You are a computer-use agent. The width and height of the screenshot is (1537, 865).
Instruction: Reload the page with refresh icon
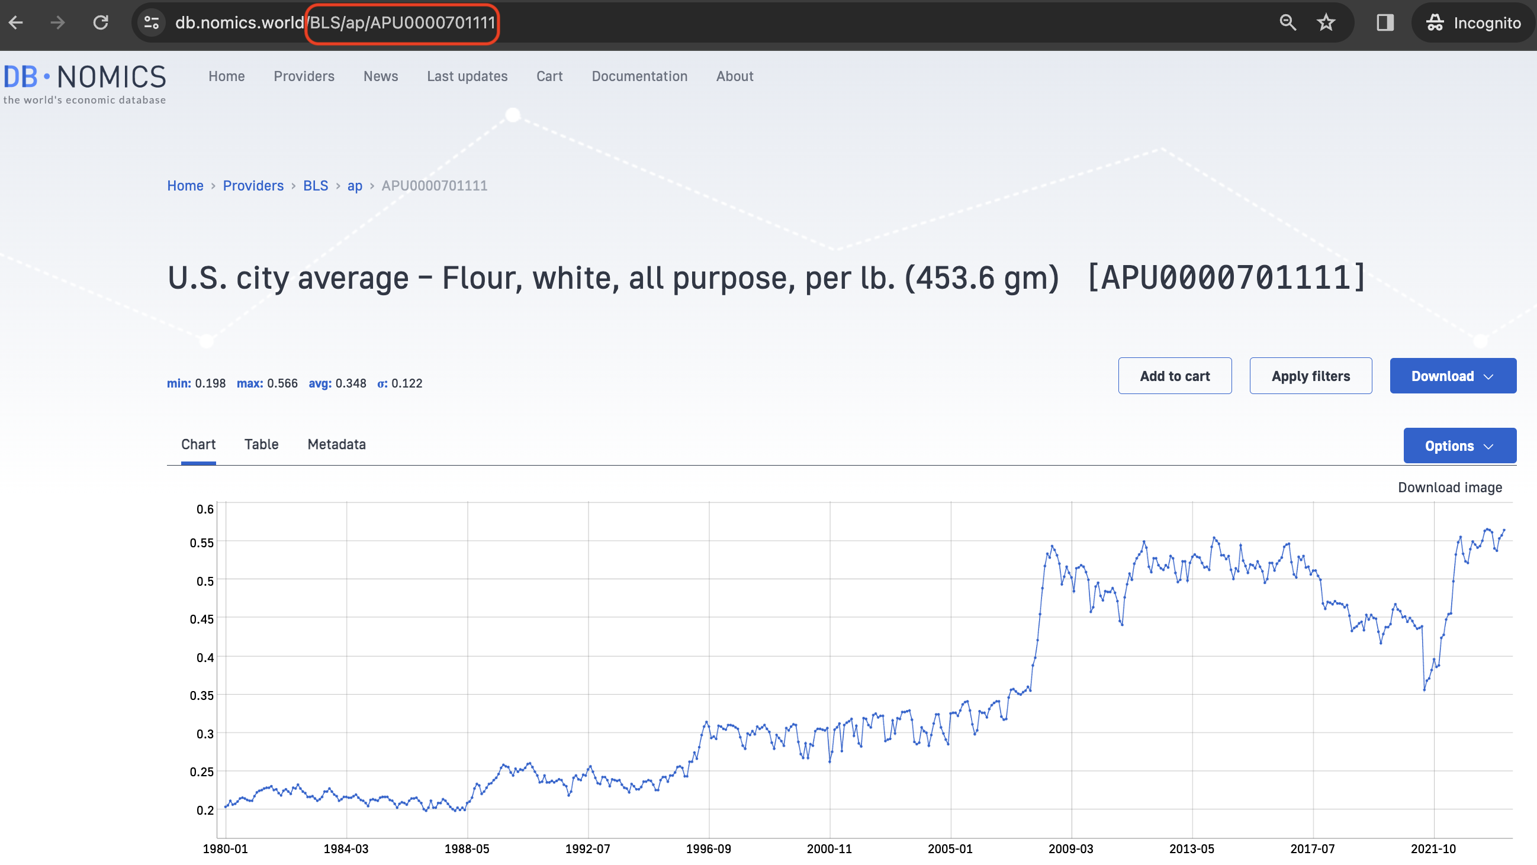(x=101, y=22)
